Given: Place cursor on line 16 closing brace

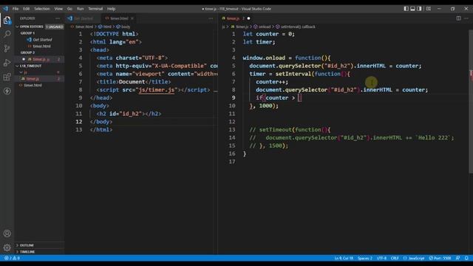Looking at the screenshot, I should click(x=245, y=154).
